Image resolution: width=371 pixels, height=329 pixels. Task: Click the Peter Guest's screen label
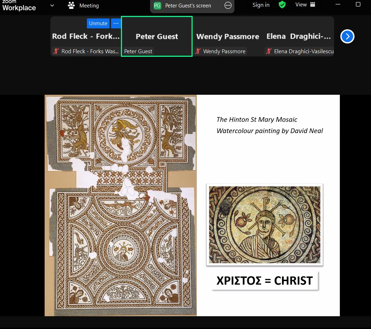[x=188, y=6]
